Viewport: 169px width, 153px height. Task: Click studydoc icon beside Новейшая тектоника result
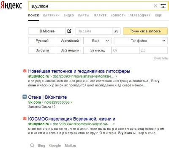[25, 71]
